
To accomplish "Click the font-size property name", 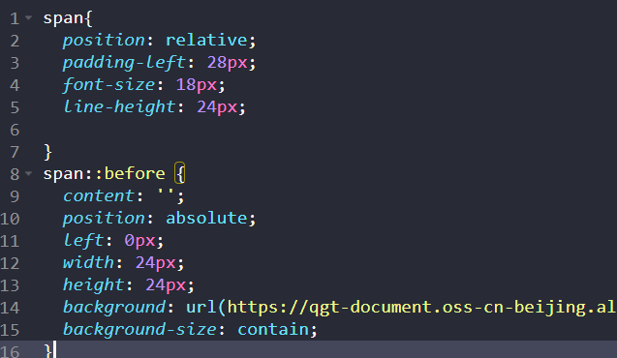I will 109,85.
